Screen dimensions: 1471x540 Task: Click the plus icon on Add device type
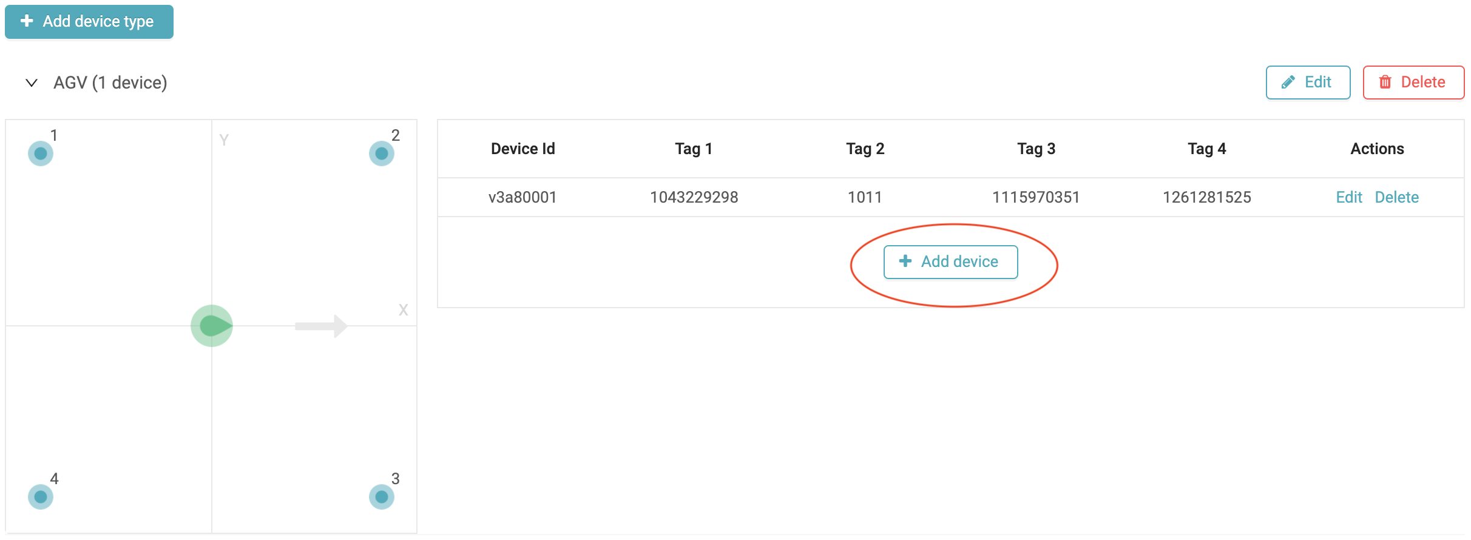(27, 21)
